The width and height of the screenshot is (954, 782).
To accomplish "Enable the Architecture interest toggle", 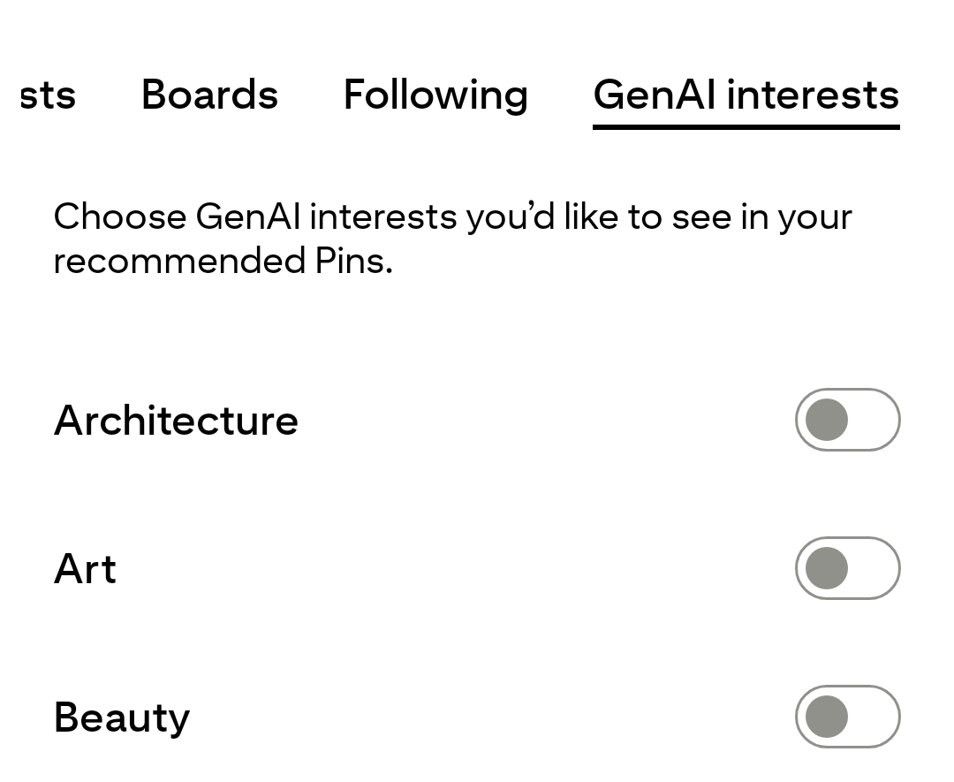I will (x=847, y=420).
